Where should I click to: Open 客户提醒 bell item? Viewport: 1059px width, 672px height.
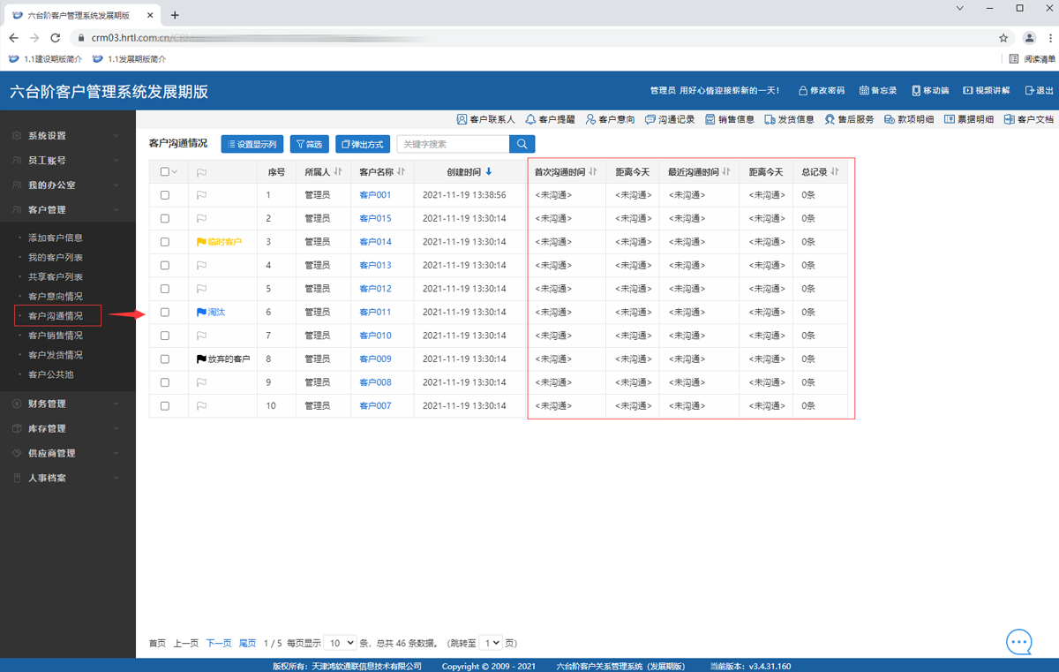click(x=550, y=119)
